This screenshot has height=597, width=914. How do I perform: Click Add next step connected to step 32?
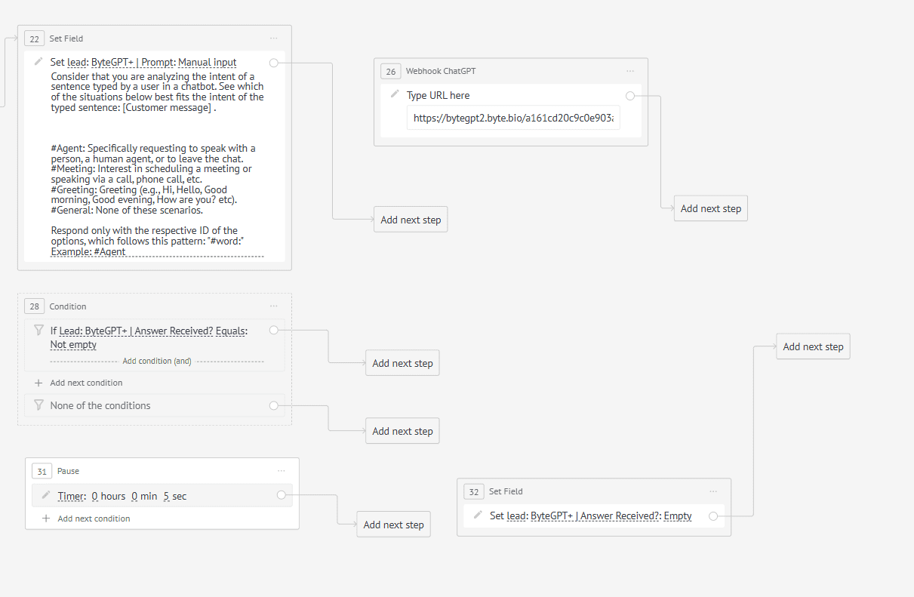click(x=813, y=346)
